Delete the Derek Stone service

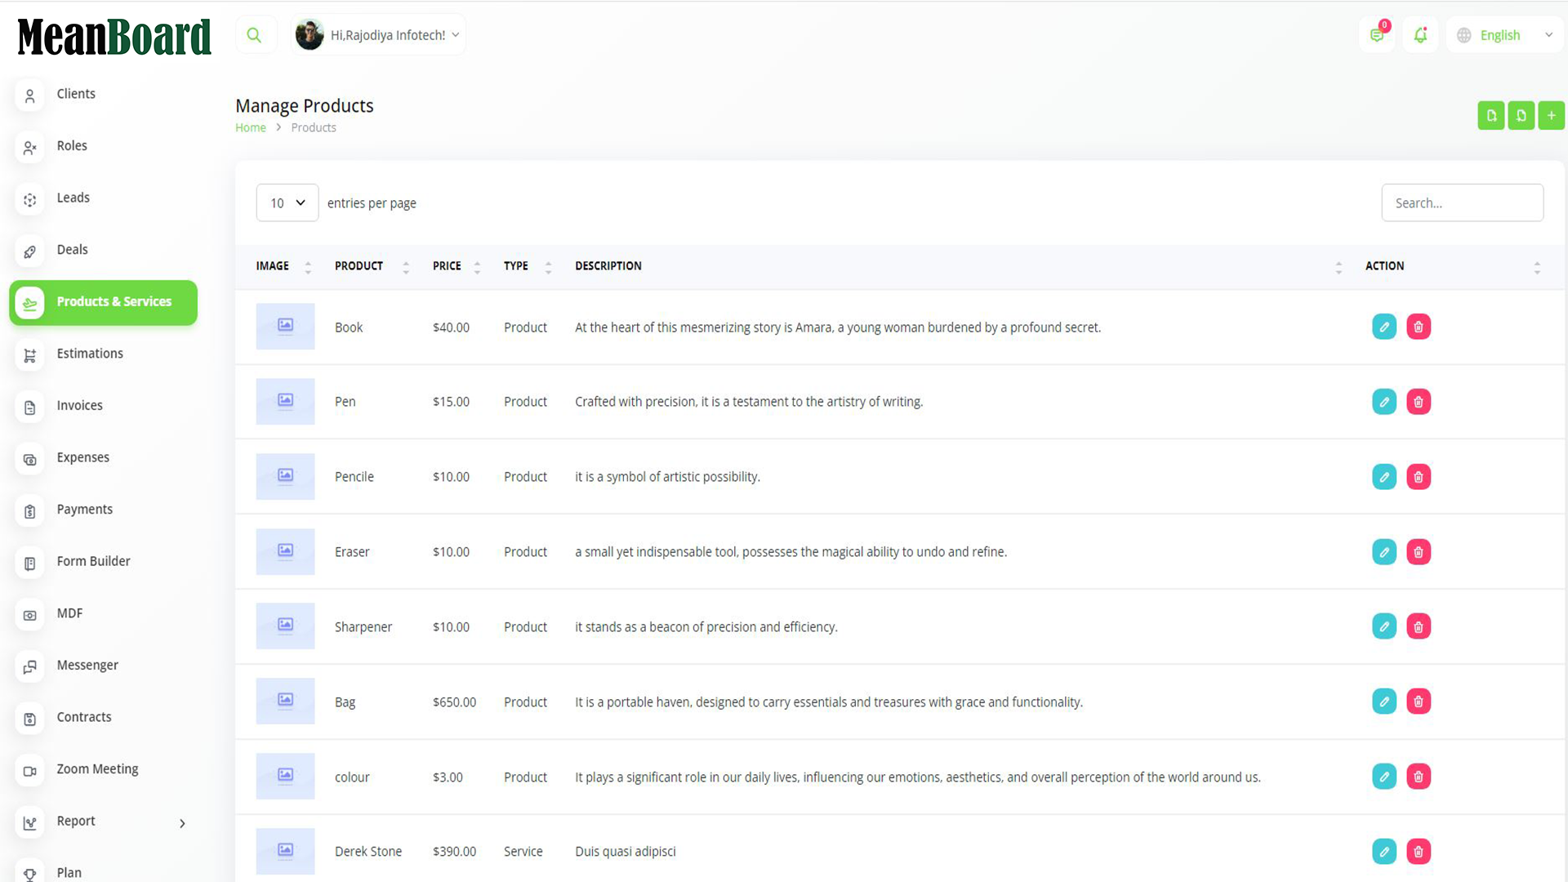(1419, 851)
